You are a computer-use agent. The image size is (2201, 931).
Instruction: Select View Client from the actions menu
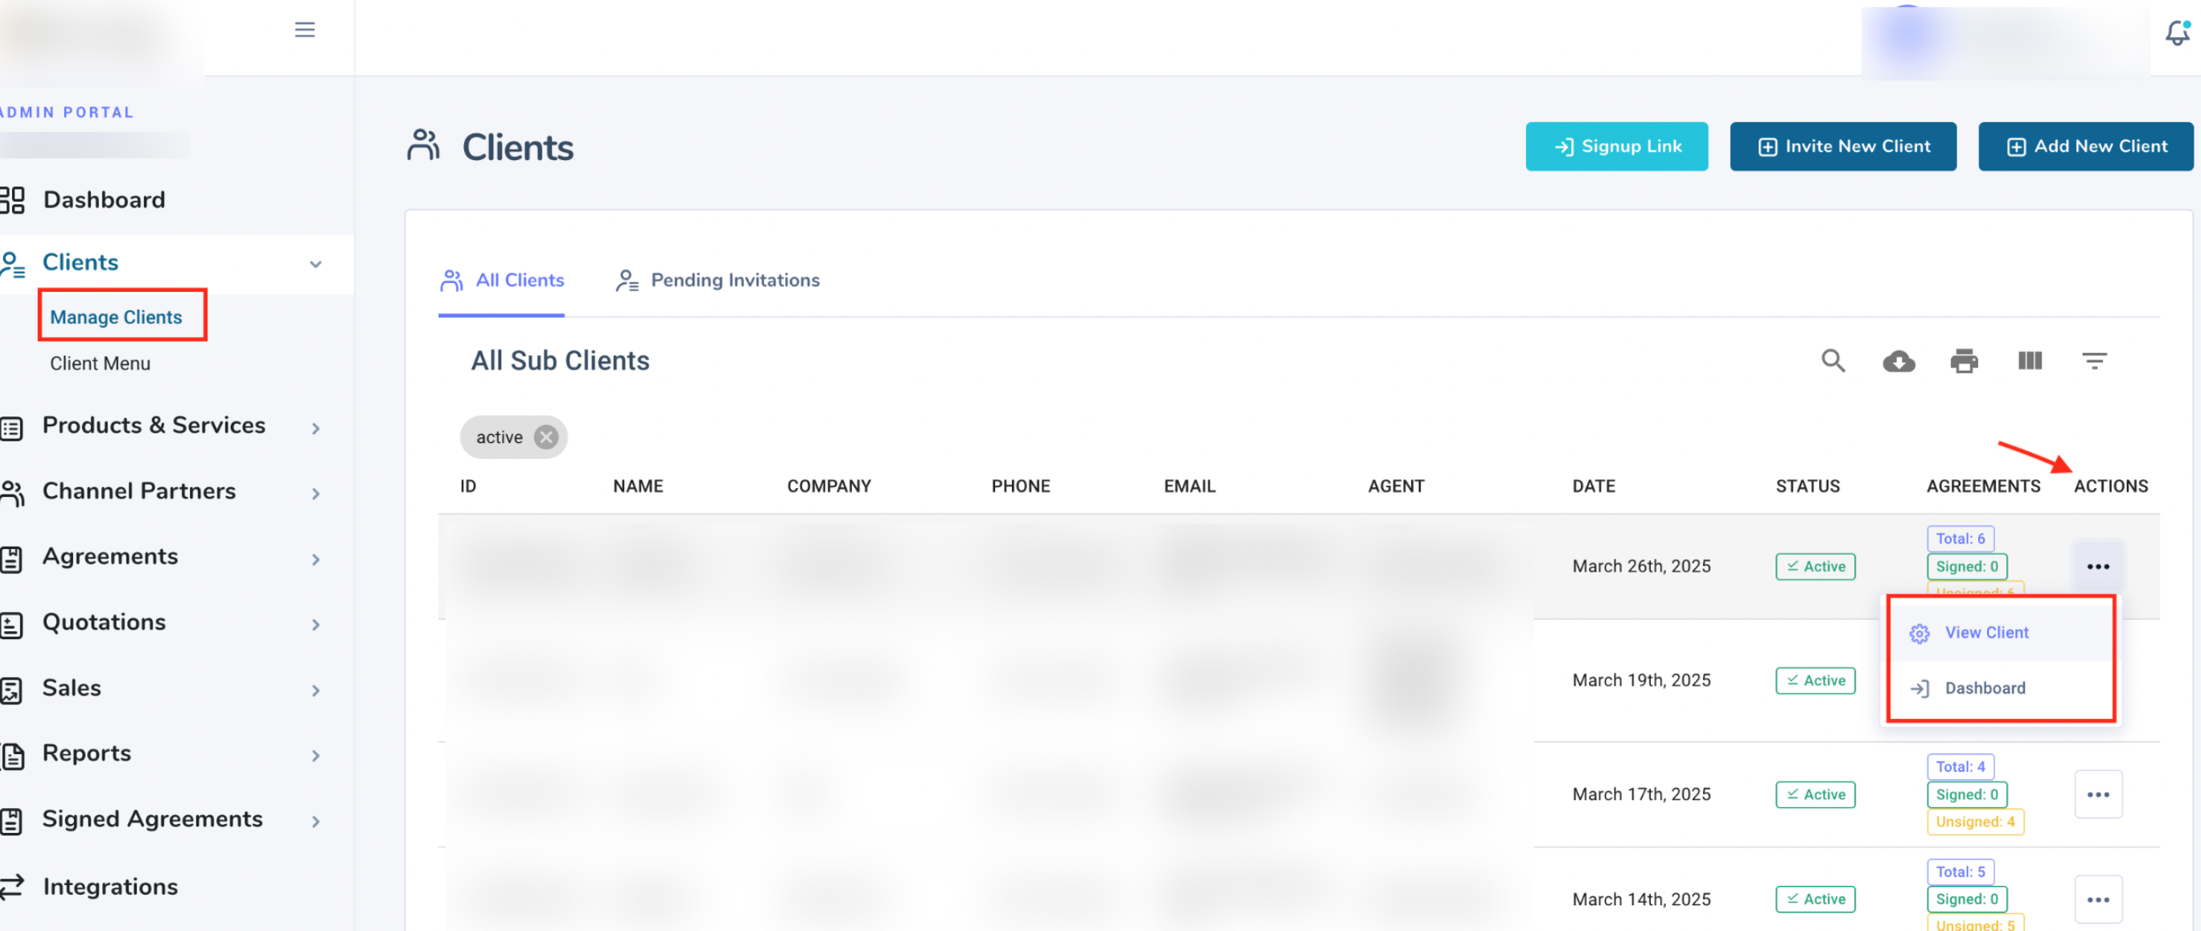1985,632
